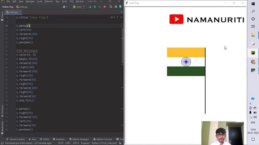Viewport: 259px width, 145px height.
Task: Switch to Chrome taskbar icon
Action: point(253,62)
